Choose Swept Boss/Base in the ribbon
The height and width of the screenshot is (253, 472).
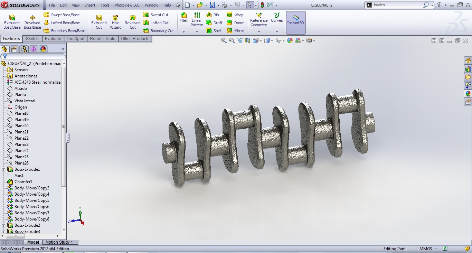coord(62,15)
